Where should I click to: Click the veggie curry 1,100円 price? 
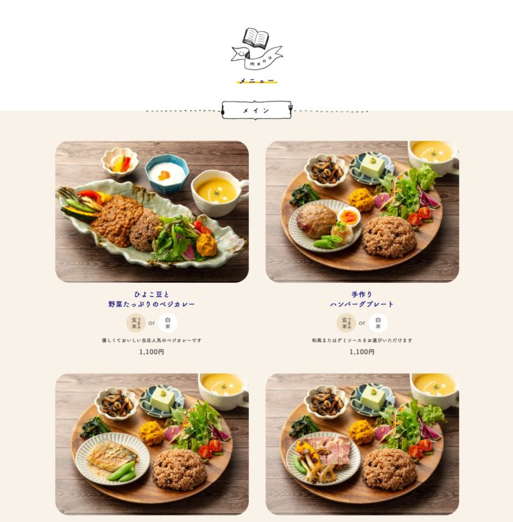tap(152, 351)
